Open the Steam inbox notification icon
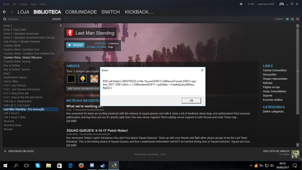Screen dimensions: 302x170 pyautogui.click(x=241, y=4)
